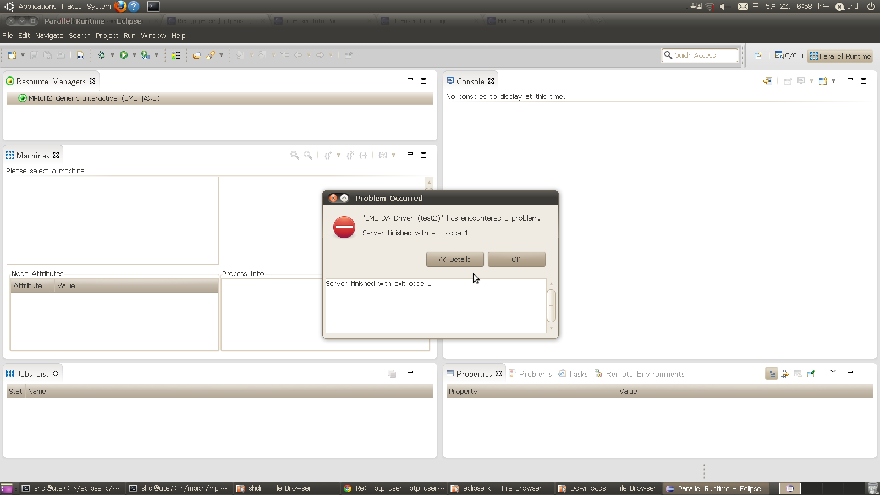This screenshot has width=880, height=495.
Task: Expand the Open Console dropdown arrow
Action: [834, 80]
